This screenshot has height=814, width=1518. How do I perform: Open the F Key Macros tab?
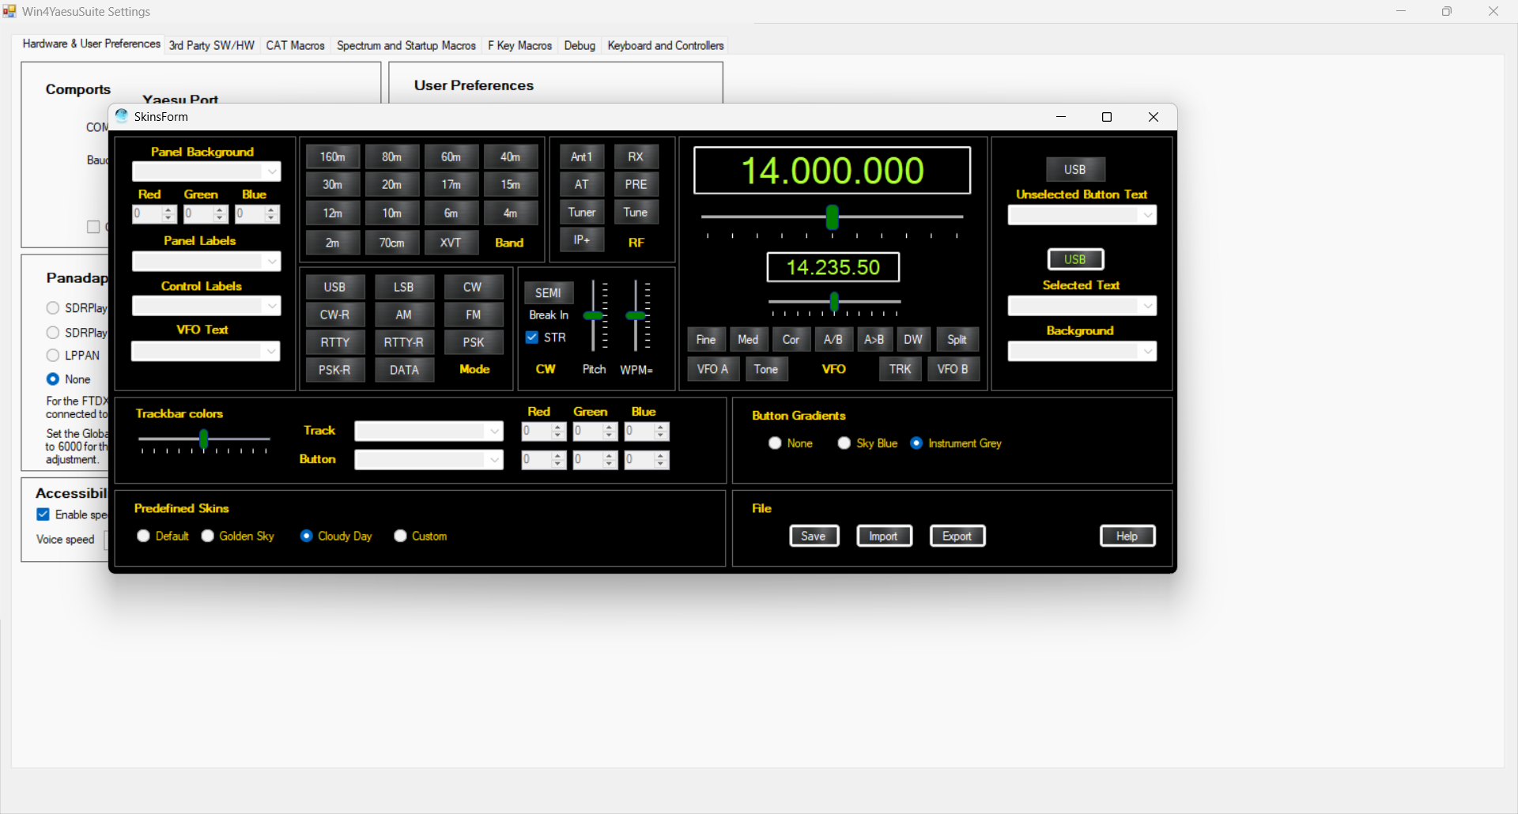(x=520, y=45)
